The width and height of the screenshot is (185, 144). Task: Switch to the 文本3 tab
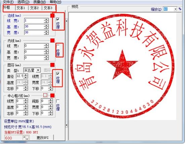(48, 8)
